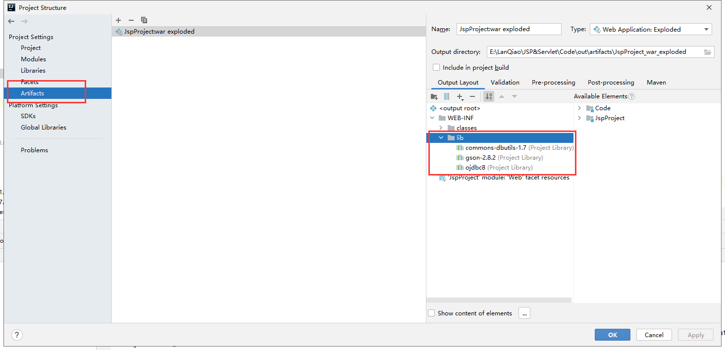Sort output layout elements alphabetically
This screenshot has height=350, width=725.
click(x=488, y=96)
